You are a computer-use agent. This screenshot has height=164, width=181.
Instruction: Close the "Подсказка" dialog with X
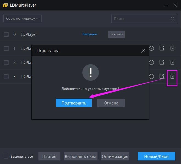(143, 51)
